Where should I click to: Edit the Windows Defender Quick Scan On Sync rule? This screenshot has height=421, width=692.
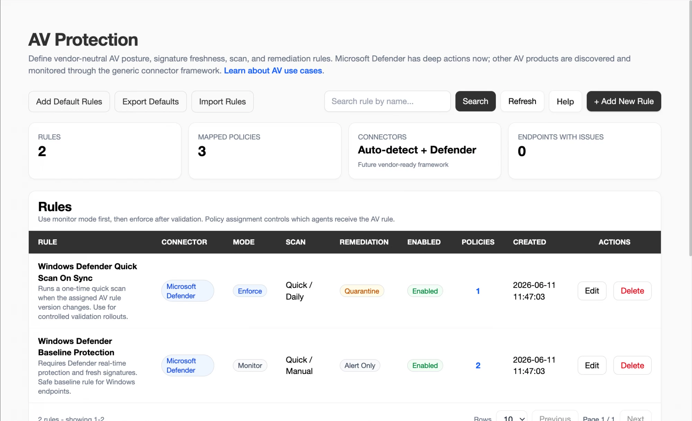592,291
